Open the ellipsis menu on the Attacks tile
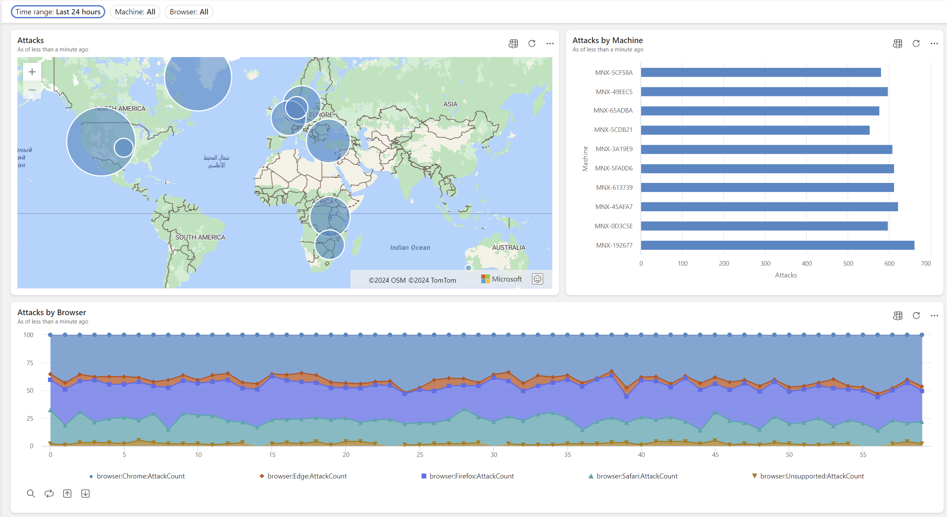 (x=550, y=43)
